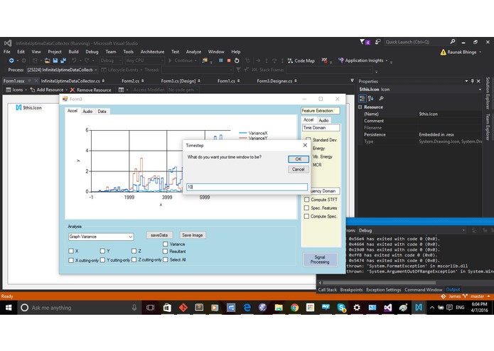
Task: Pin the Properties panel with the pushpin
Action: pyautogui.click(x=472, y=81)
